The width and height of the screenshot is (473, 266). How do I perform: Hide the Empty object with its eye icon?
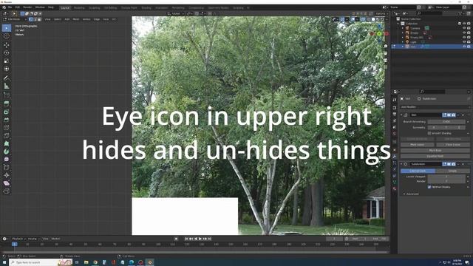click(464, 33)
